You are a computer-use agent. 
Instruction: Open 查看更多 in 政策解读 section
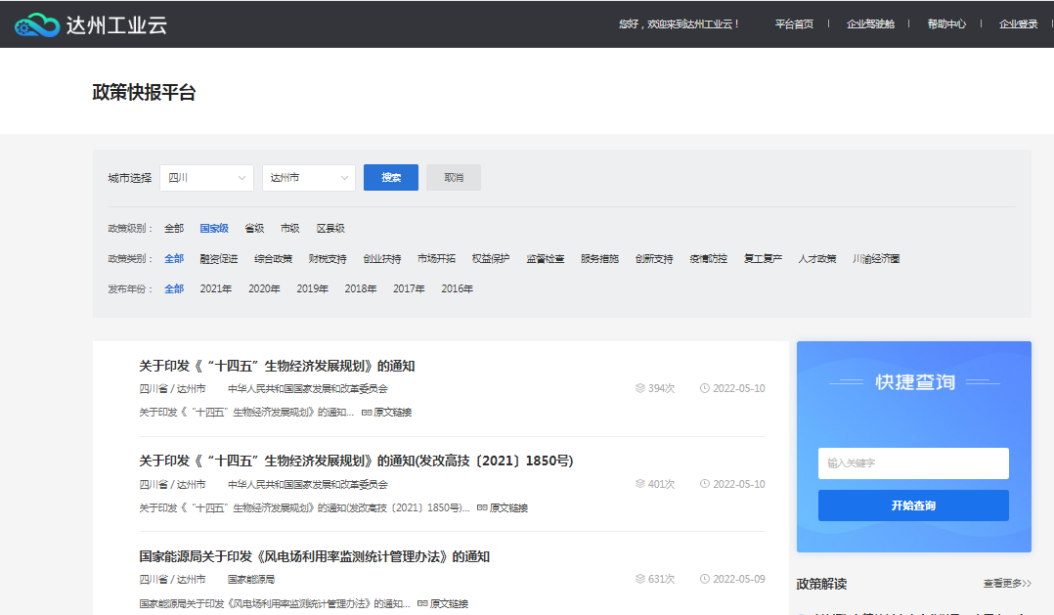click(1007, 584)
